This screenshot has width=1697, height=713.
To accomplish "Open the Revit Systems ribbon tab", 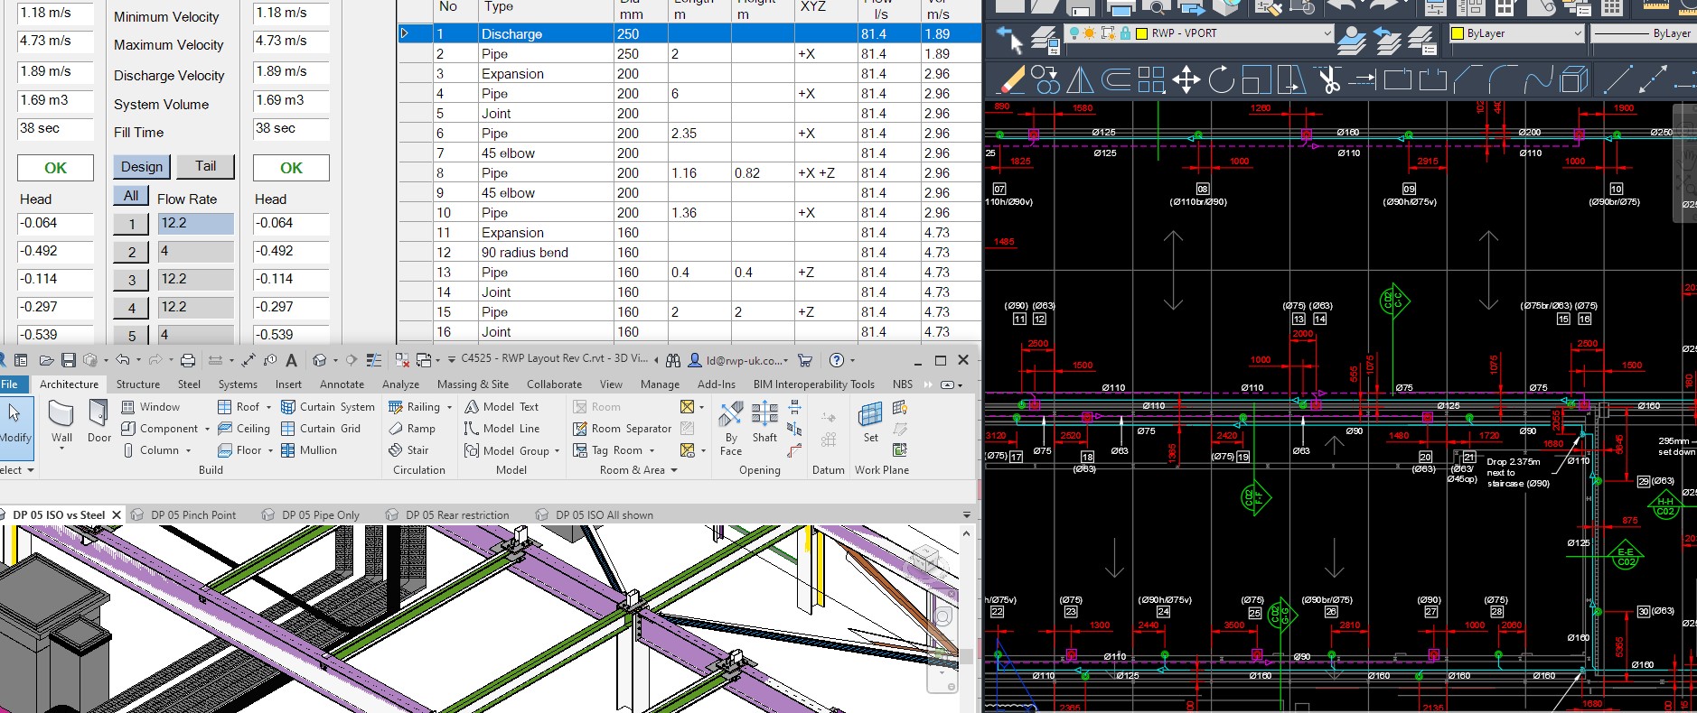I will [x=238, y=384].
